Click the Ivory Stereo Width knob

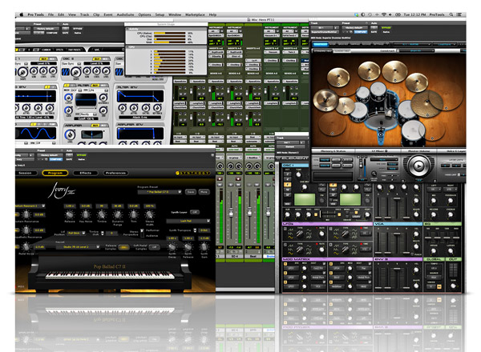coord(150,214)
